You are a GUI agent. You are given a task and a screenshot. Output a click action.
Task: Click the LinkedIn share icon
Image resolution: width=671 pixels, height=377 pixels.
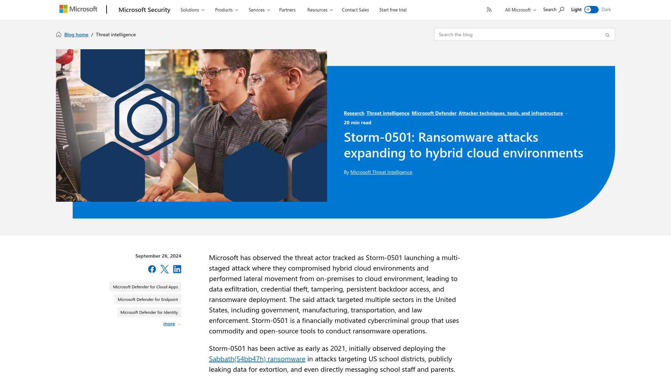[177, 269]
